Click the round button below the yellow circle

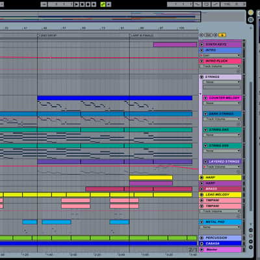pyautogui.click(x=251, y=19)
